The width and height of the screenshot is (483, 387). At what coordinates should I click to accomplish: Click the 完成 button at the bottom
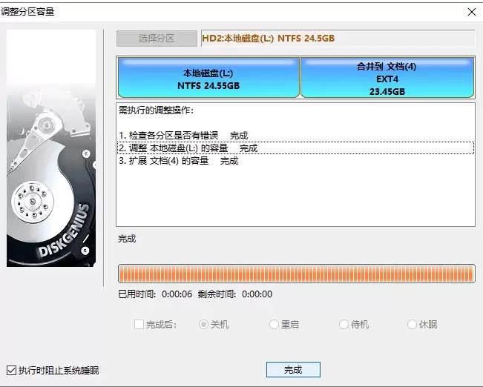(x=293, y=369)
